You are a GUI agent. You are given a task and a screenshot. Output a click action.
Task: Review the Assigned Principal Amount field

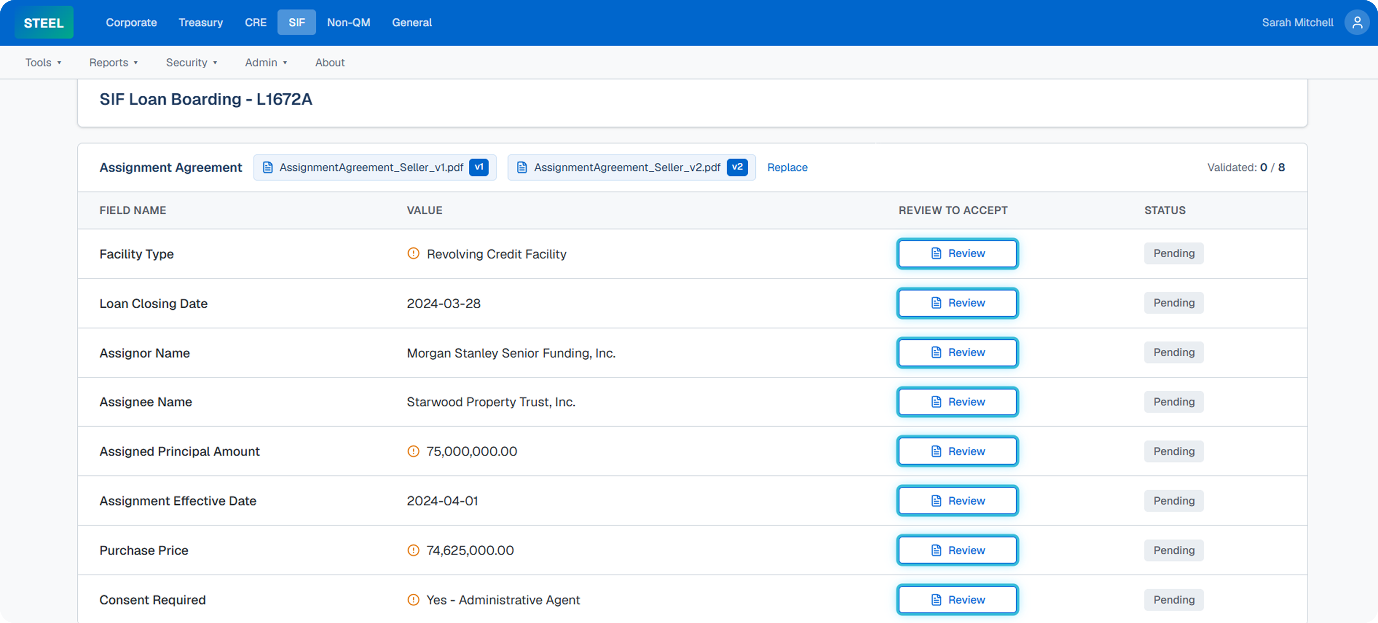(x=958, y=451)
